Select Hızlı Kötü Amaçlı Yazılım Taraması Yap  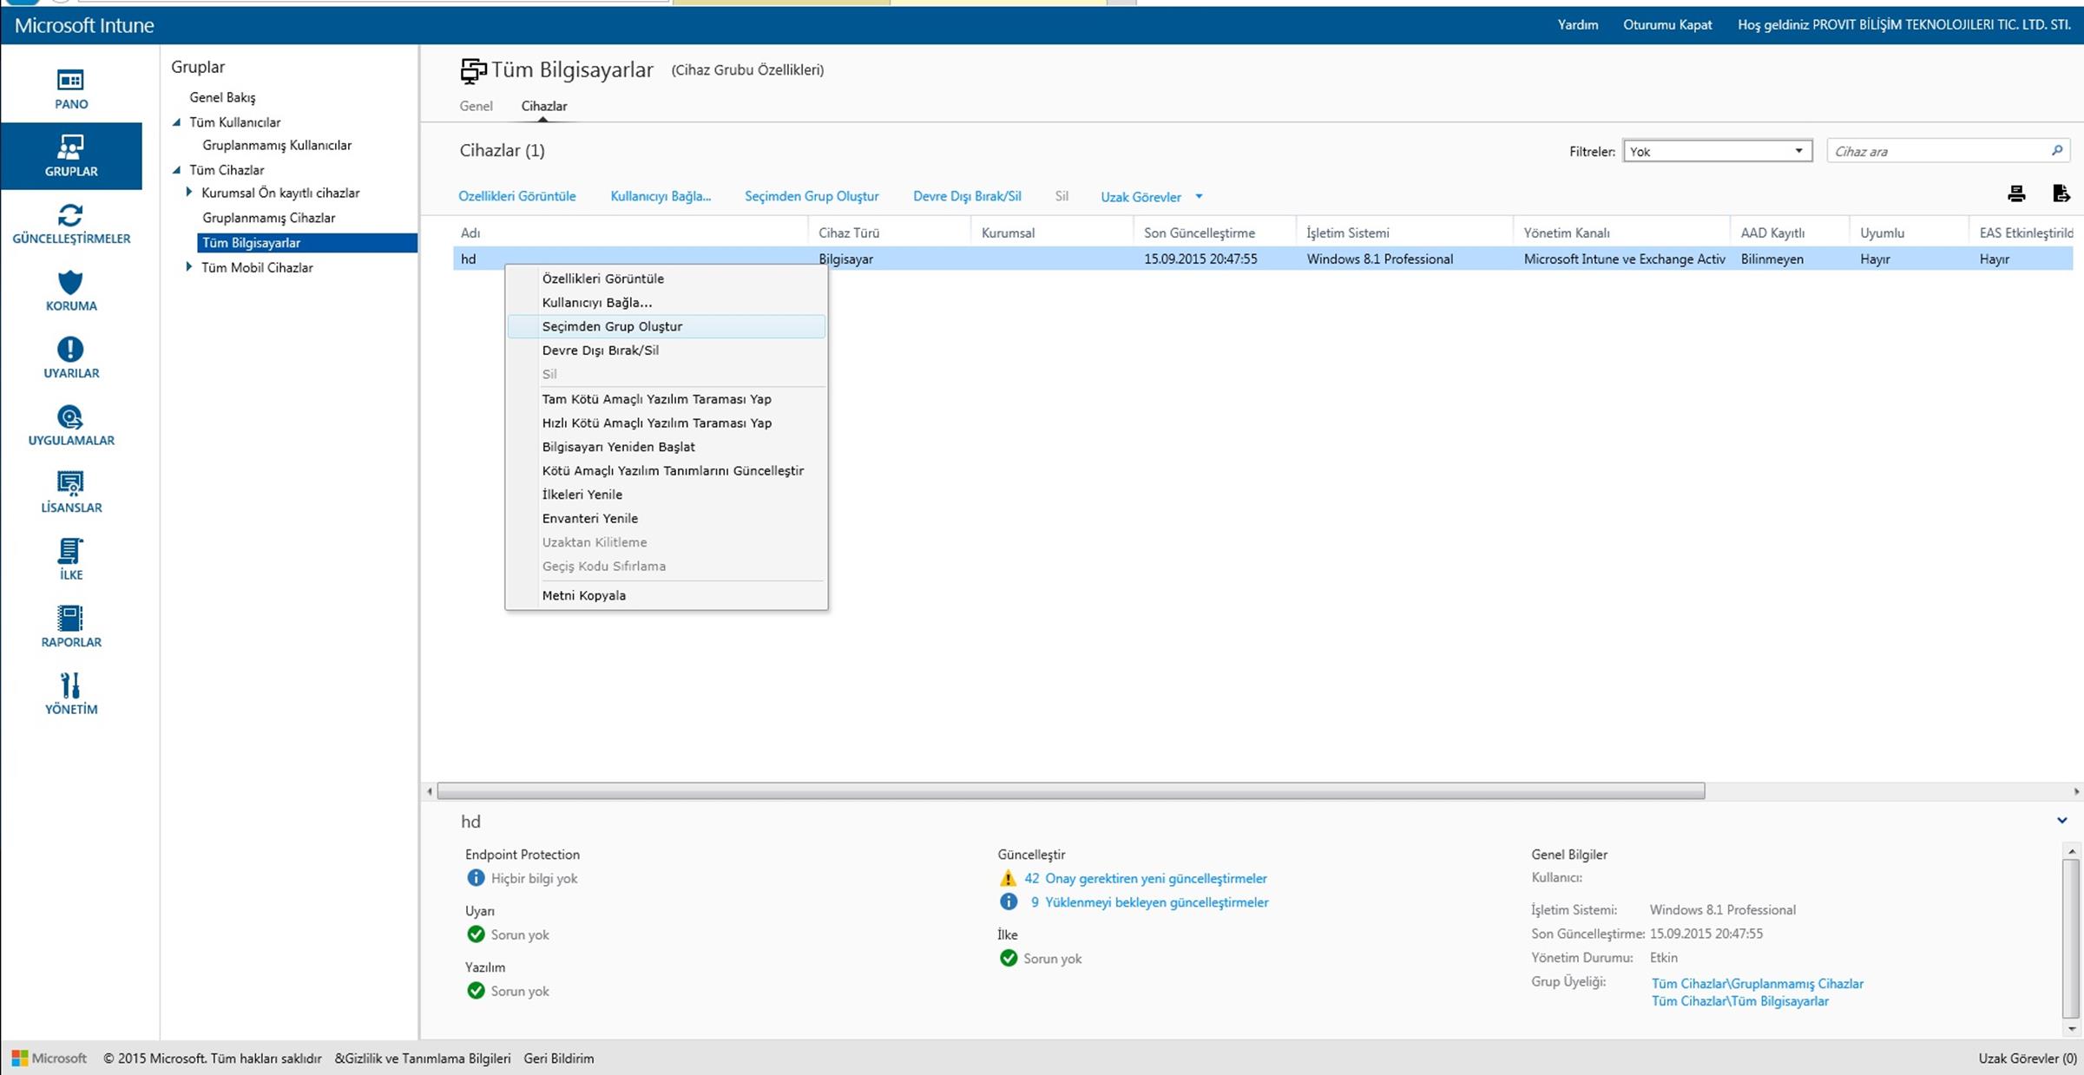pos(666,423)
